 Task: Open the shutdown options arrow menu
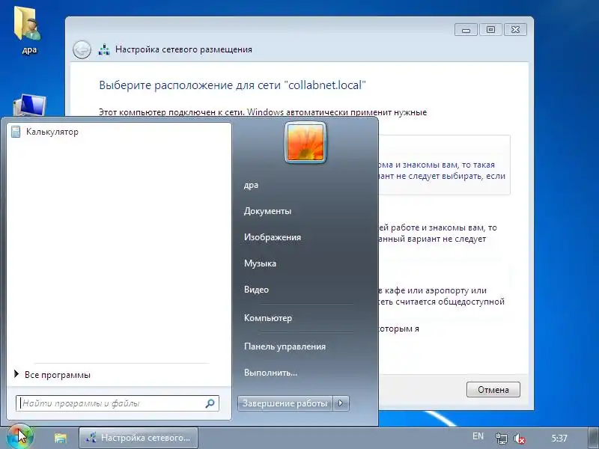(341, 403)
